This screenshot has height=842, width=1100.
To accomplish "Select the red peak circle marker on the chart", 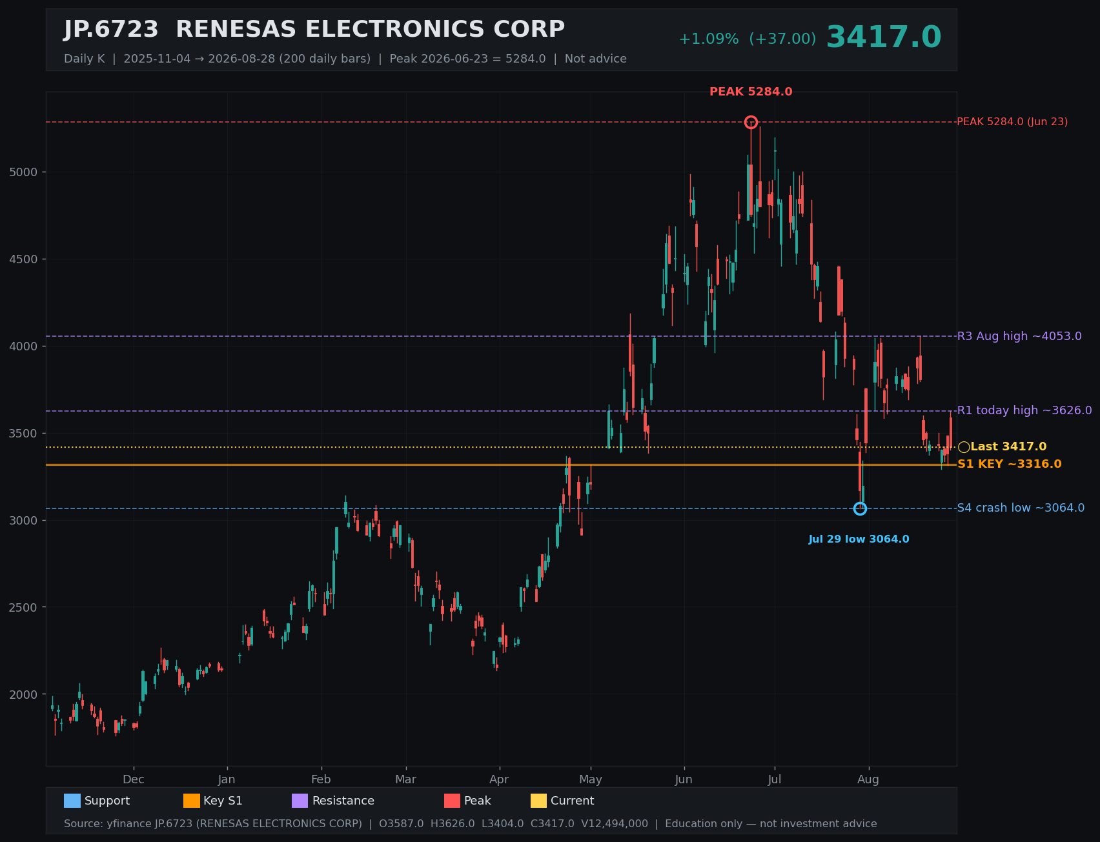I will [751, 122].
